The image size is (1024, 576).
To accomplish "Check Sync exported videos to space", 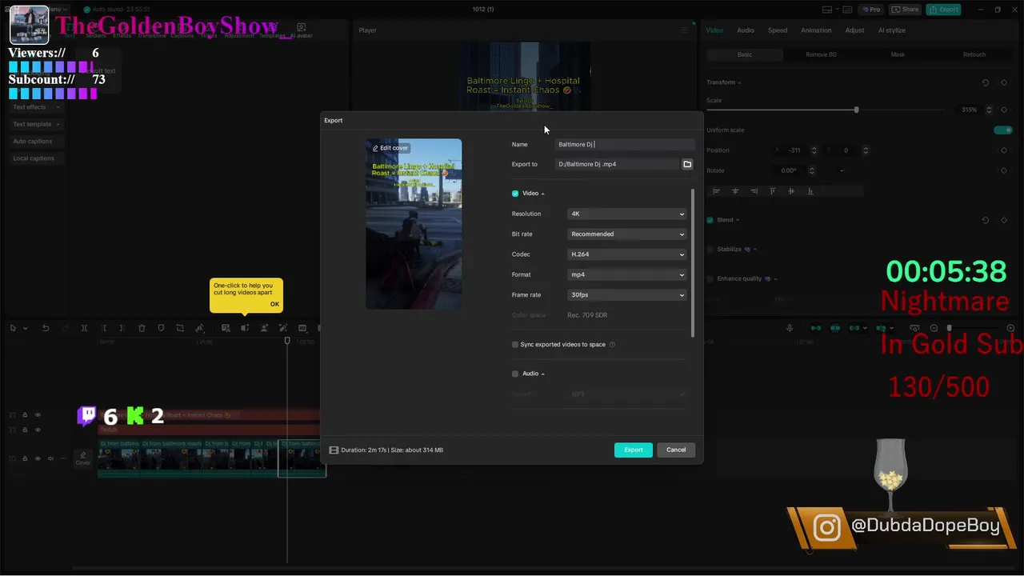I will tap(515, 345).
